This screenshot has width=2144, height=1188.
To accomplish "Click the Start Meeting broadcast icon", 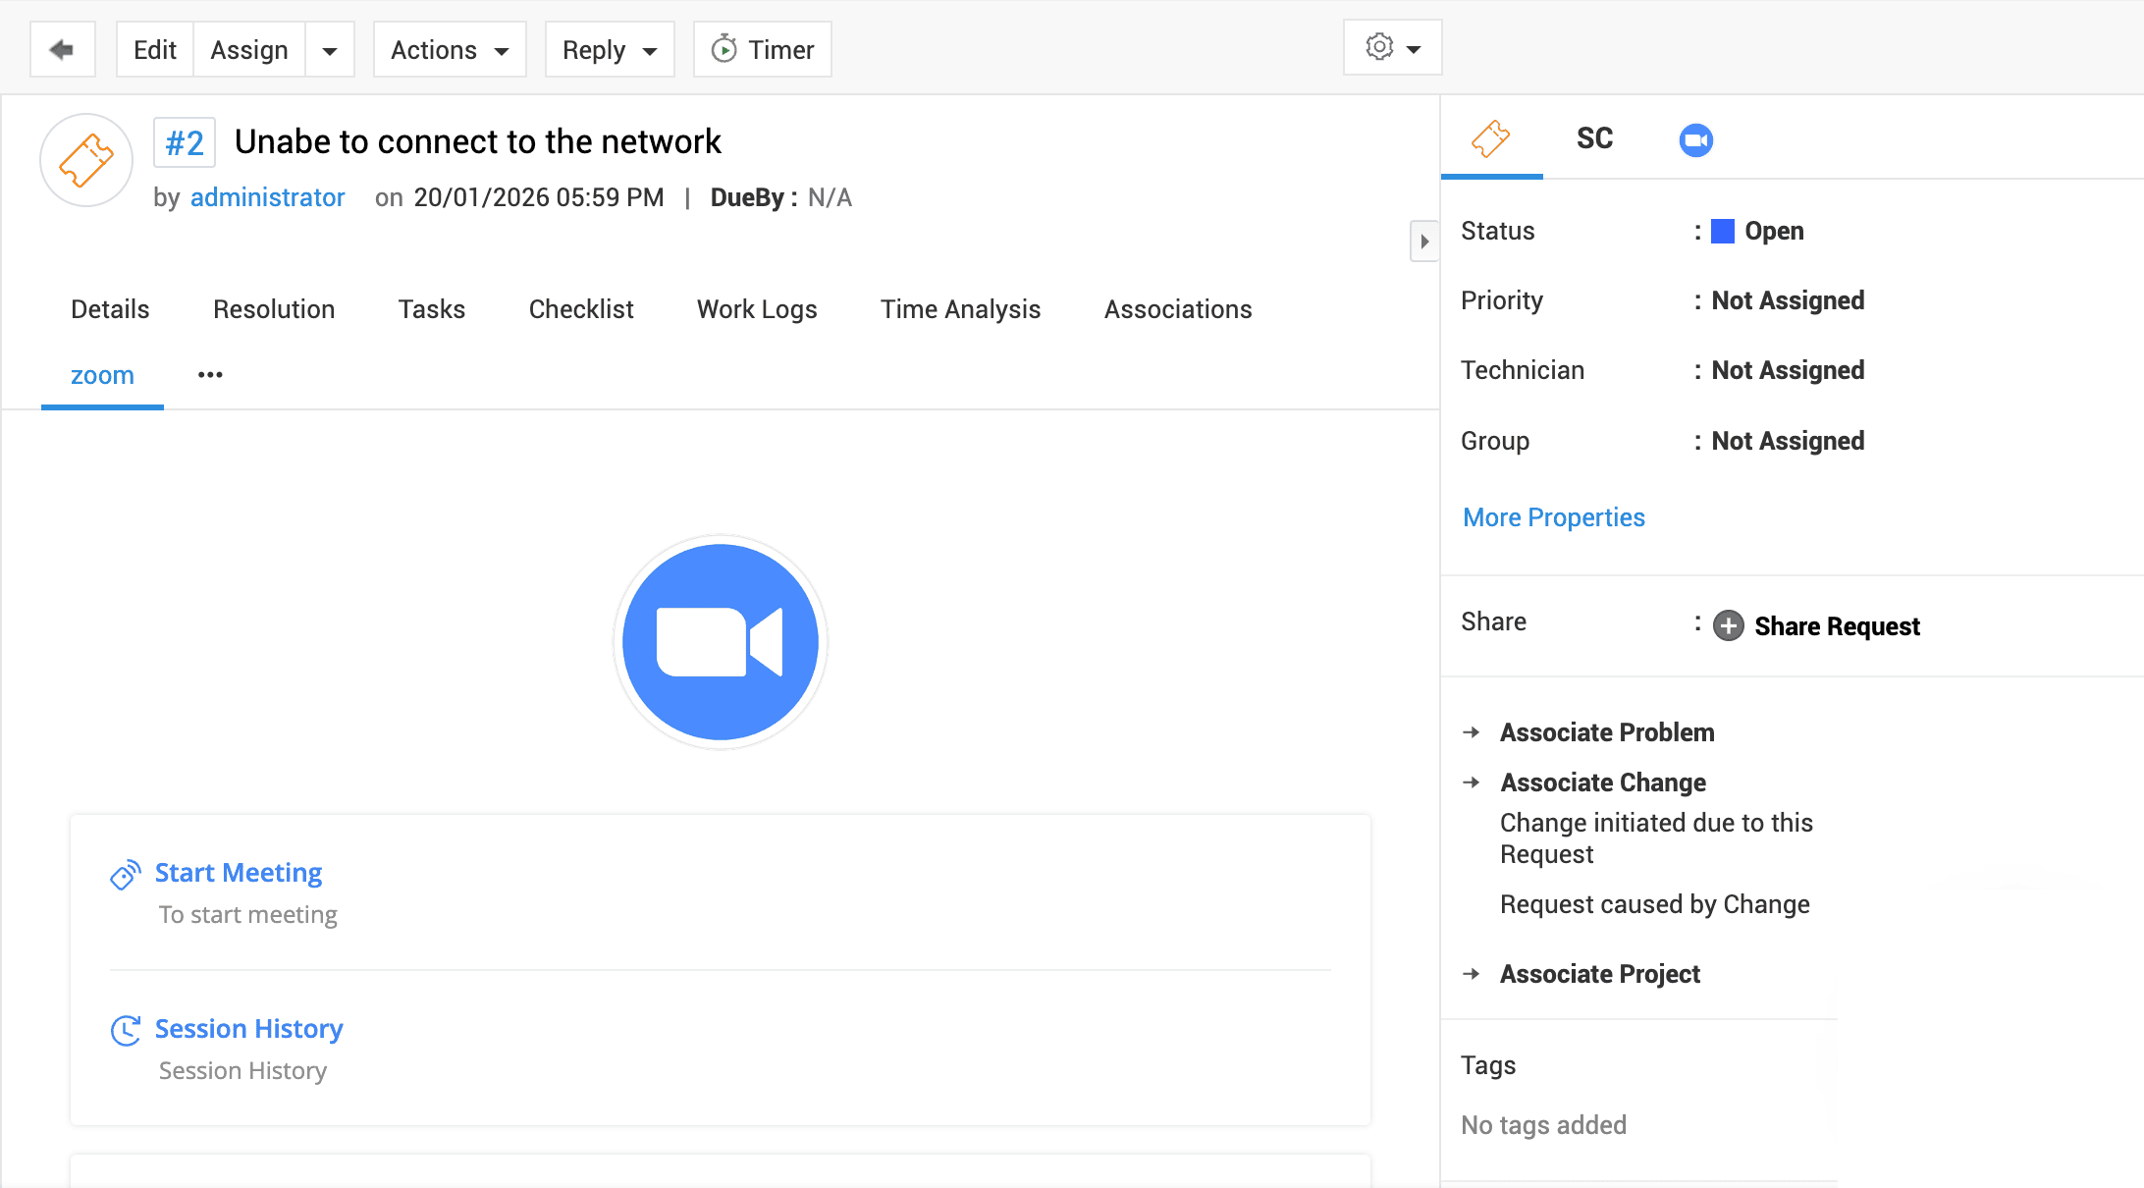I will [x=126, y=874].
